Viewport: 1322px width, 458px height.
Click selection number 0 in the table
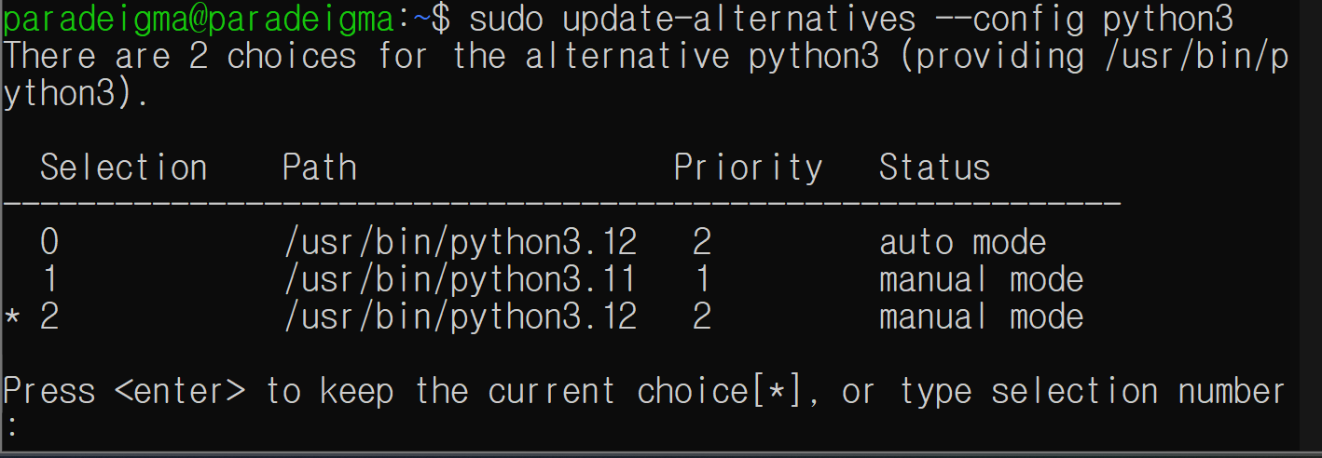pyautogui.click(x=49, y=243)
